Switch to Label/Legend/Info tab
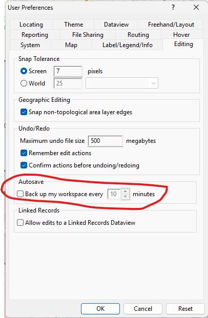Image resolution: width=208 pixels, height=318 pixels. tap(127, 45)
